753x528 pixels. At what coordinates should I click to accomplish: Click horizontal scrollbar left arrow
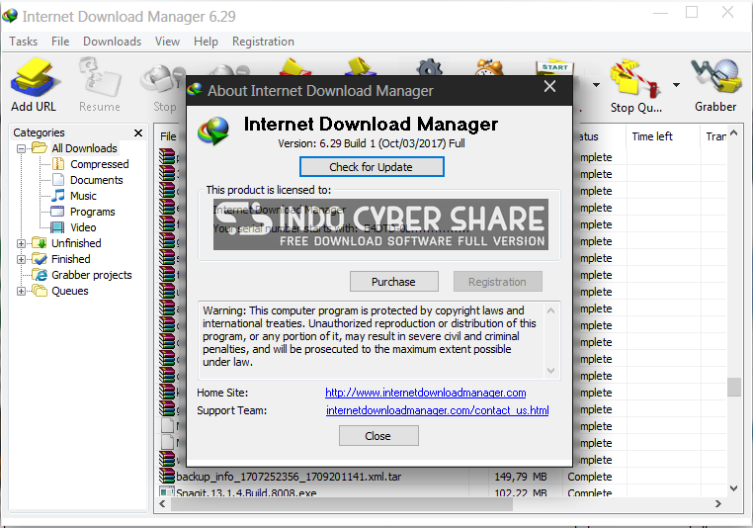[x=162, y=503]
